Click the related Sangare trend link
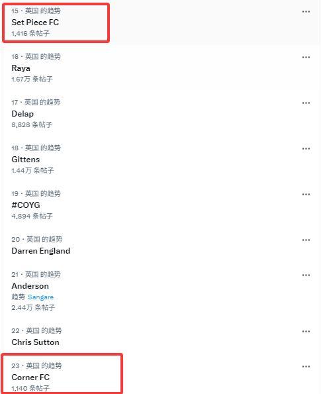Image resolution: width=321 pixels, height=394 pixels. [x=40, y=297]
